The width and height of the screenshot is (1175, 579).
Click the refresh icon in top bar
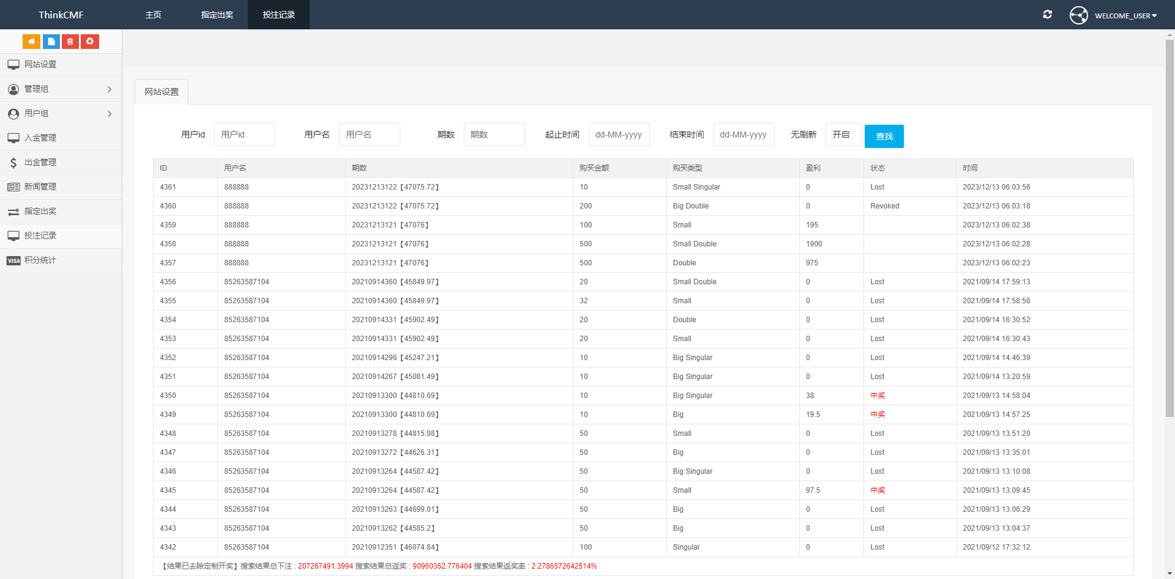1047,15
